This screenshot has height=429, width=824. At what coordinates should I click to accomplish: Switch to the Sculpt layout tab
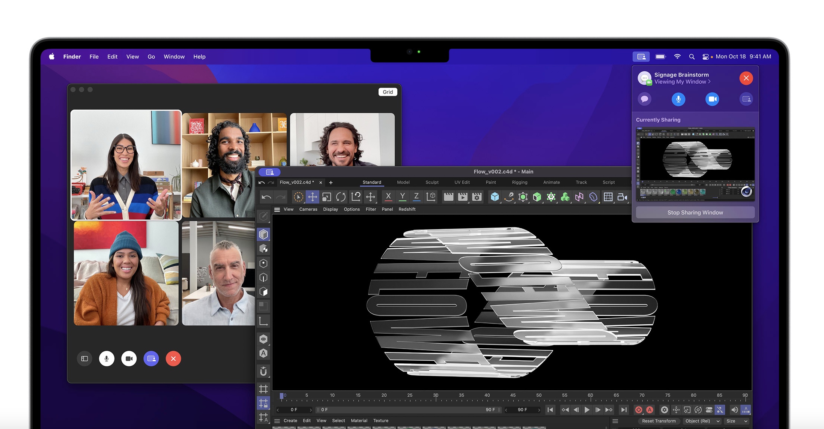coord(432,182)
